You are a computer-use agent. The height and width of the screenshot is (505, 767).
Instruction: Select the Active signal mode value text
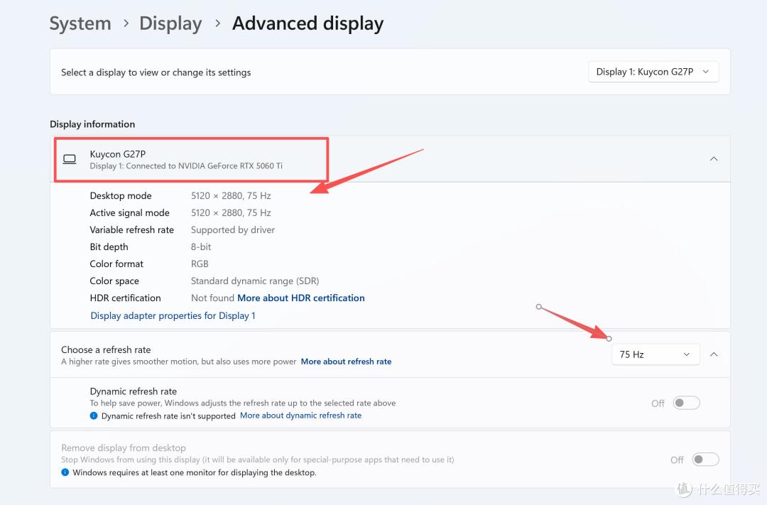pyautogui.click(x=231, y=213)
